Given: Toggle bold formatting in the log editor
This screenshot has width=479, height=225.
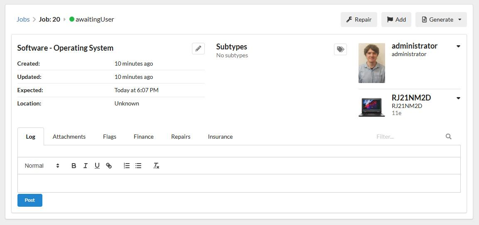Looking at the screenshot, I should (x=74, y=166).
